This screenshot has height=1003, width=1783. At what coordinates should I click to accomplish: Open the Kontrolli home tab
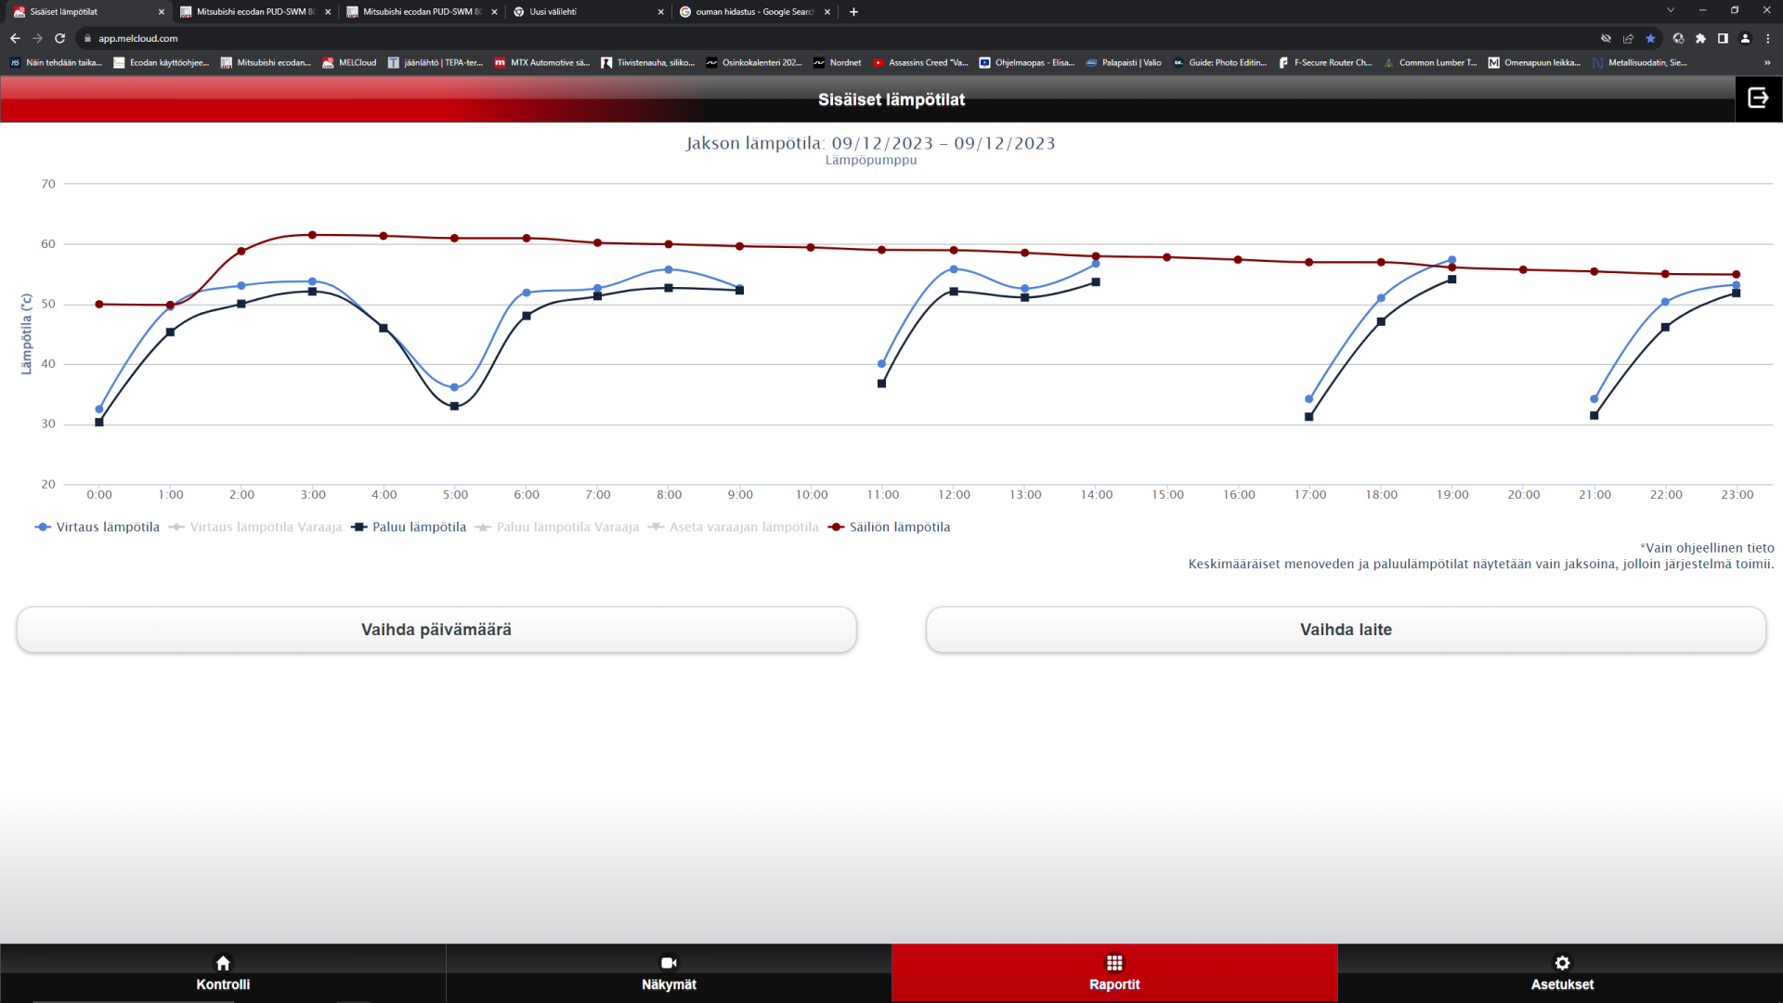pos(223,972)
